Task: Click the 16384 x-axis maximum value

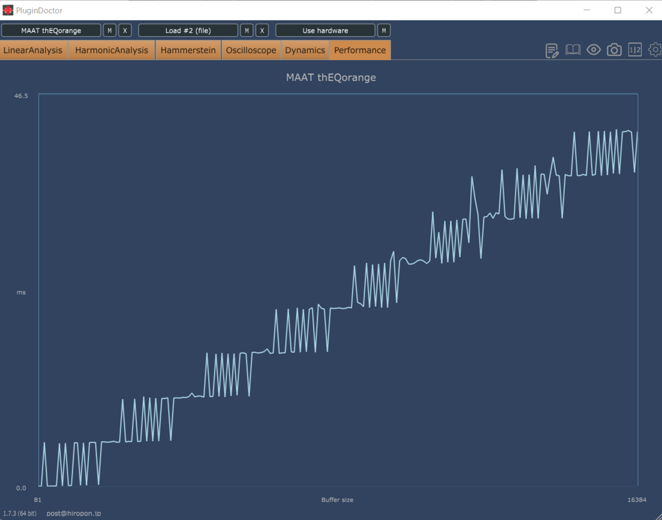Action: point(637,500)
